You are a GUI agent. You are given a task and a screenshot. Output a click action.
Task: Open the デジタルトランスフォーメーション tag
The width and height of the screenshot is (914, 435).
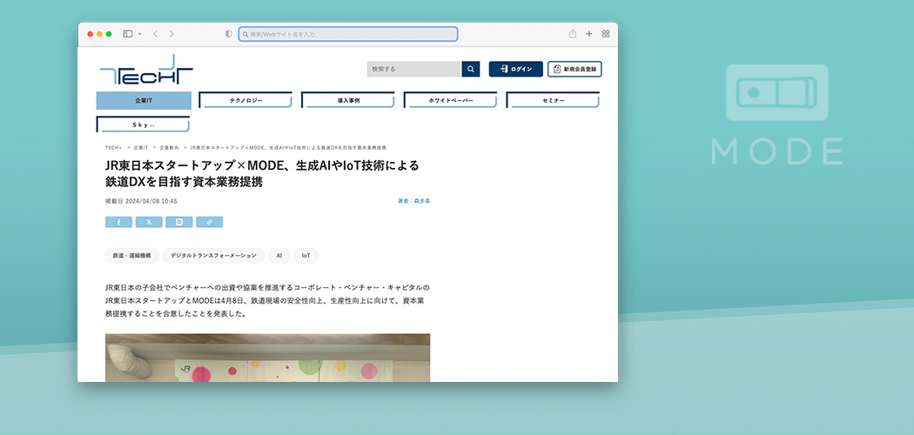pos(213,256)
